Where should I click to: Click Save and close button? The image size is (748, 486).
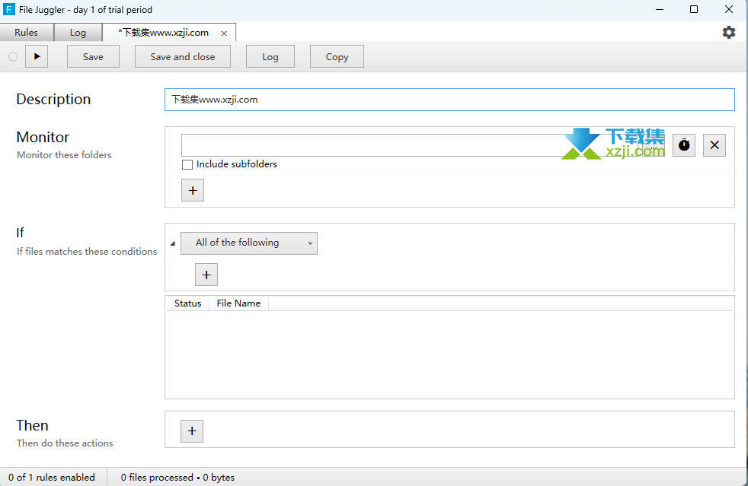(183, 56)
